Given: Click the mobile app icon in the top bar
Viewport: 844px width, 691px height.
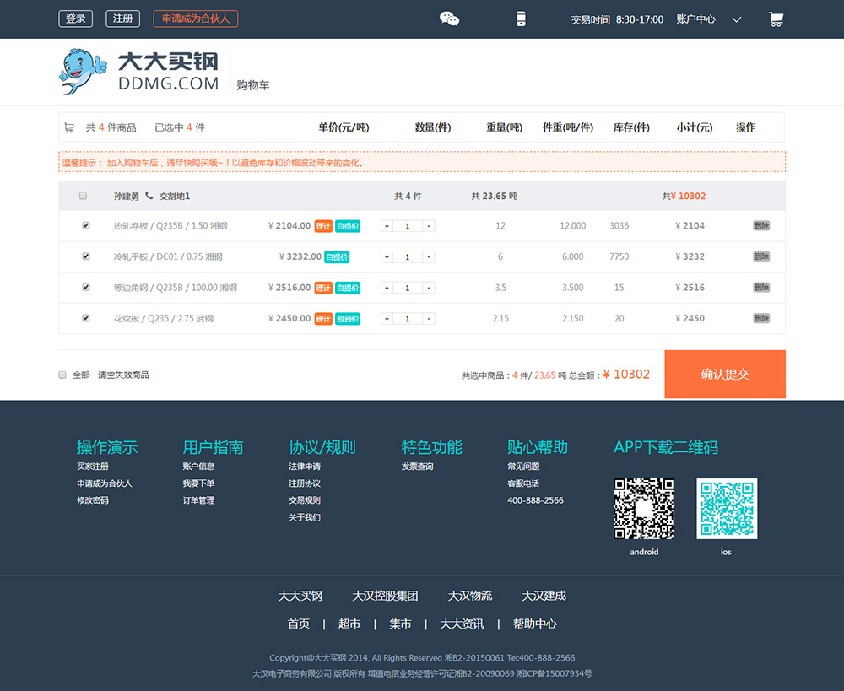Looking at the screenshot, I should (x=522, y=18).
